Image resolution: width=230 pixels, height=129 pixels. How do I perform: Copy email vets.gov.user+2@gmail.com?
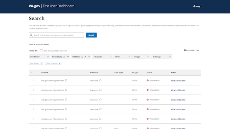[66, 99]
